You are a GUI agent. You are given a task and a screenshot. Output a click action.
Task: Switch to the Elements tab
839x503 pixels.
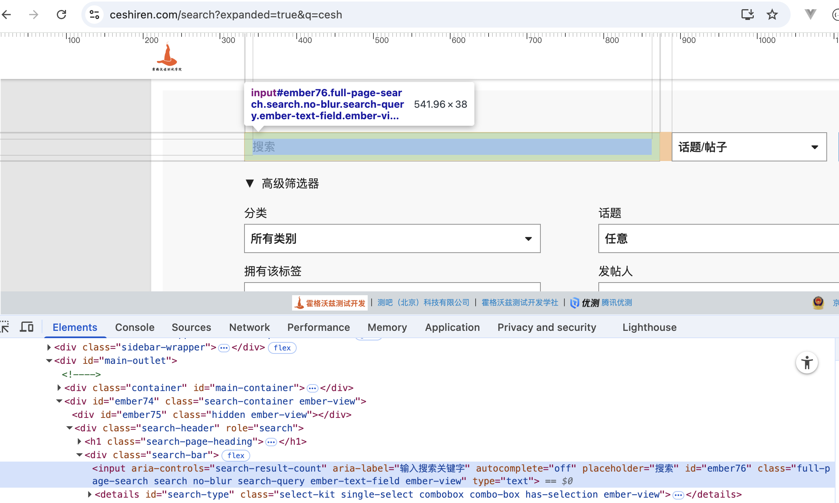(x=75, y=327)
